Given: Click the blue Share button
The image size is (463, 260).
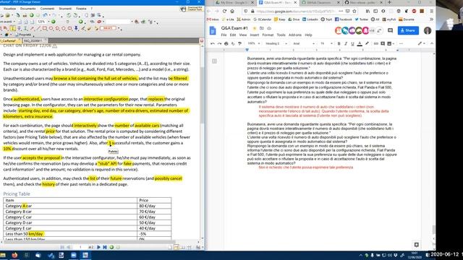Looking at the screenshot, I should tap(408, 30).
